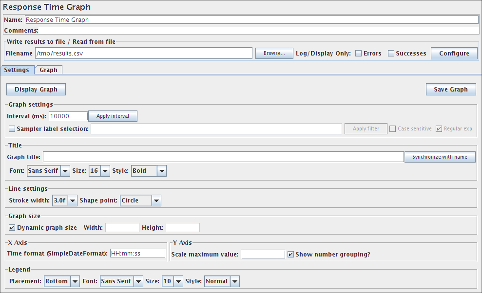The width and height of the screenshot is (482, 293).
Task: Focus the Graph title text field
Action: click(223, 157)
